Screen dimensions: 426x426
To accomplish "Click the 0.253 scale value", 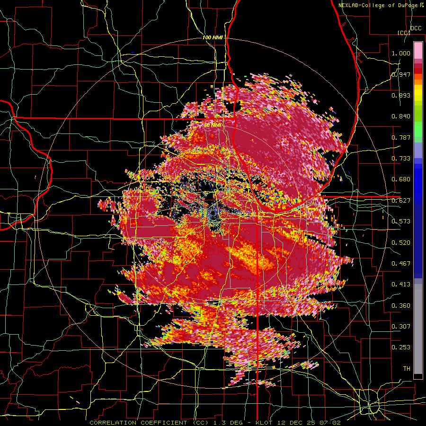I will click(x=401, y=347).
